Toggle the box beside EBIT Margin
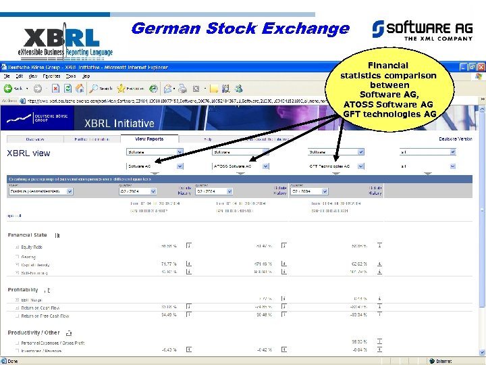The height and width of the screenshot is (365, 486). pos(18,300)
